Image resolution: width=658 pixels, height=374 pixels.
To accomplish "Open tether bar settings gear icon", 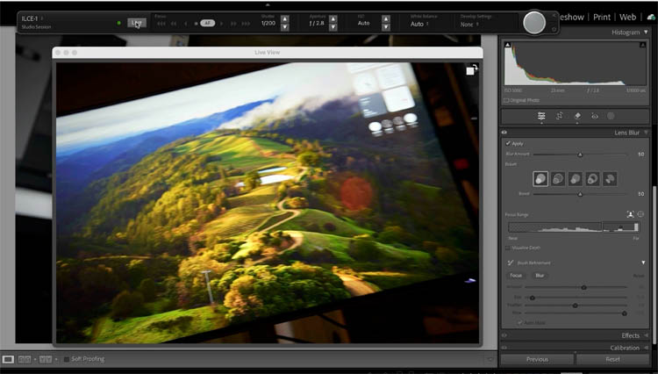I will (x=554, y=29).
